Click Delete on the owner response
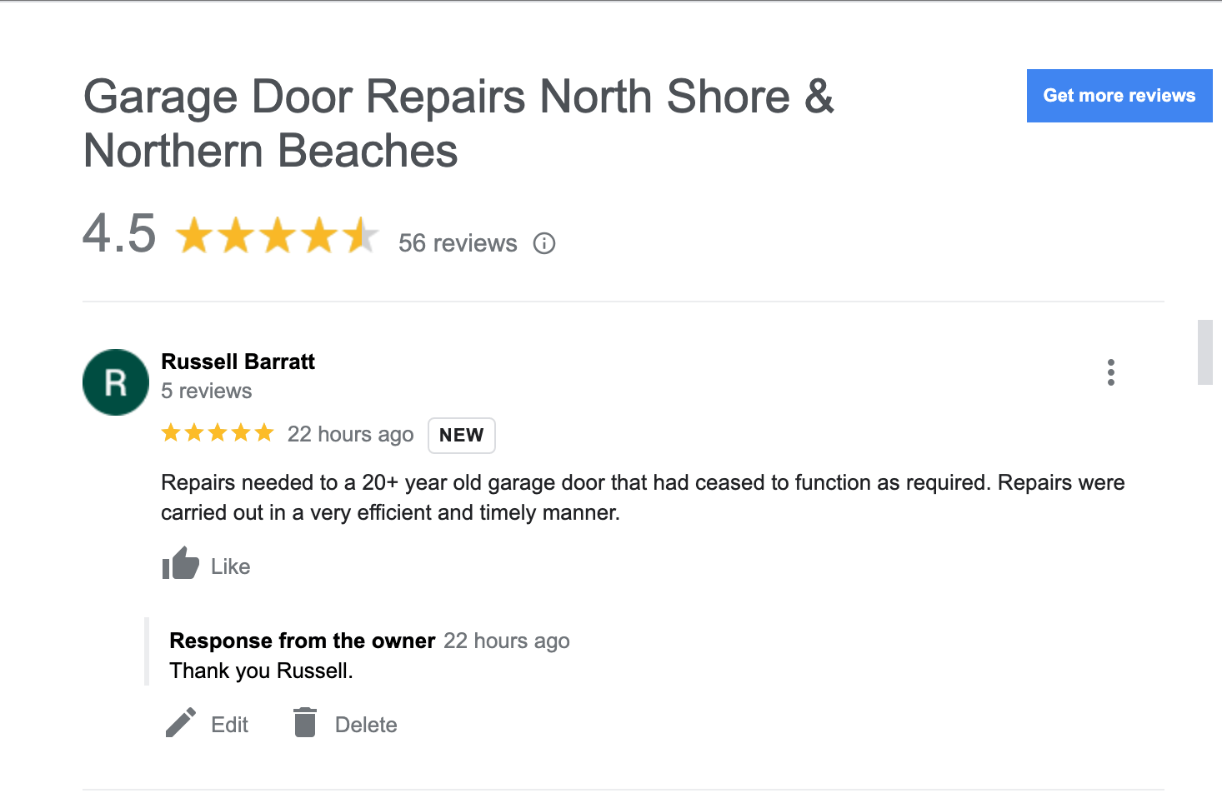The image size is (1222, 793). tap(365, 724)
